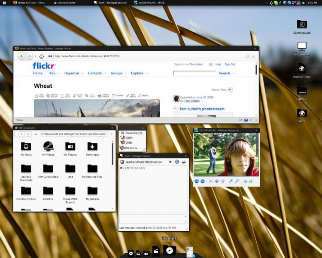Screen dimensions: 322x258
Task: Switch to My Documents taskbar item
Action: click(65, 3)
